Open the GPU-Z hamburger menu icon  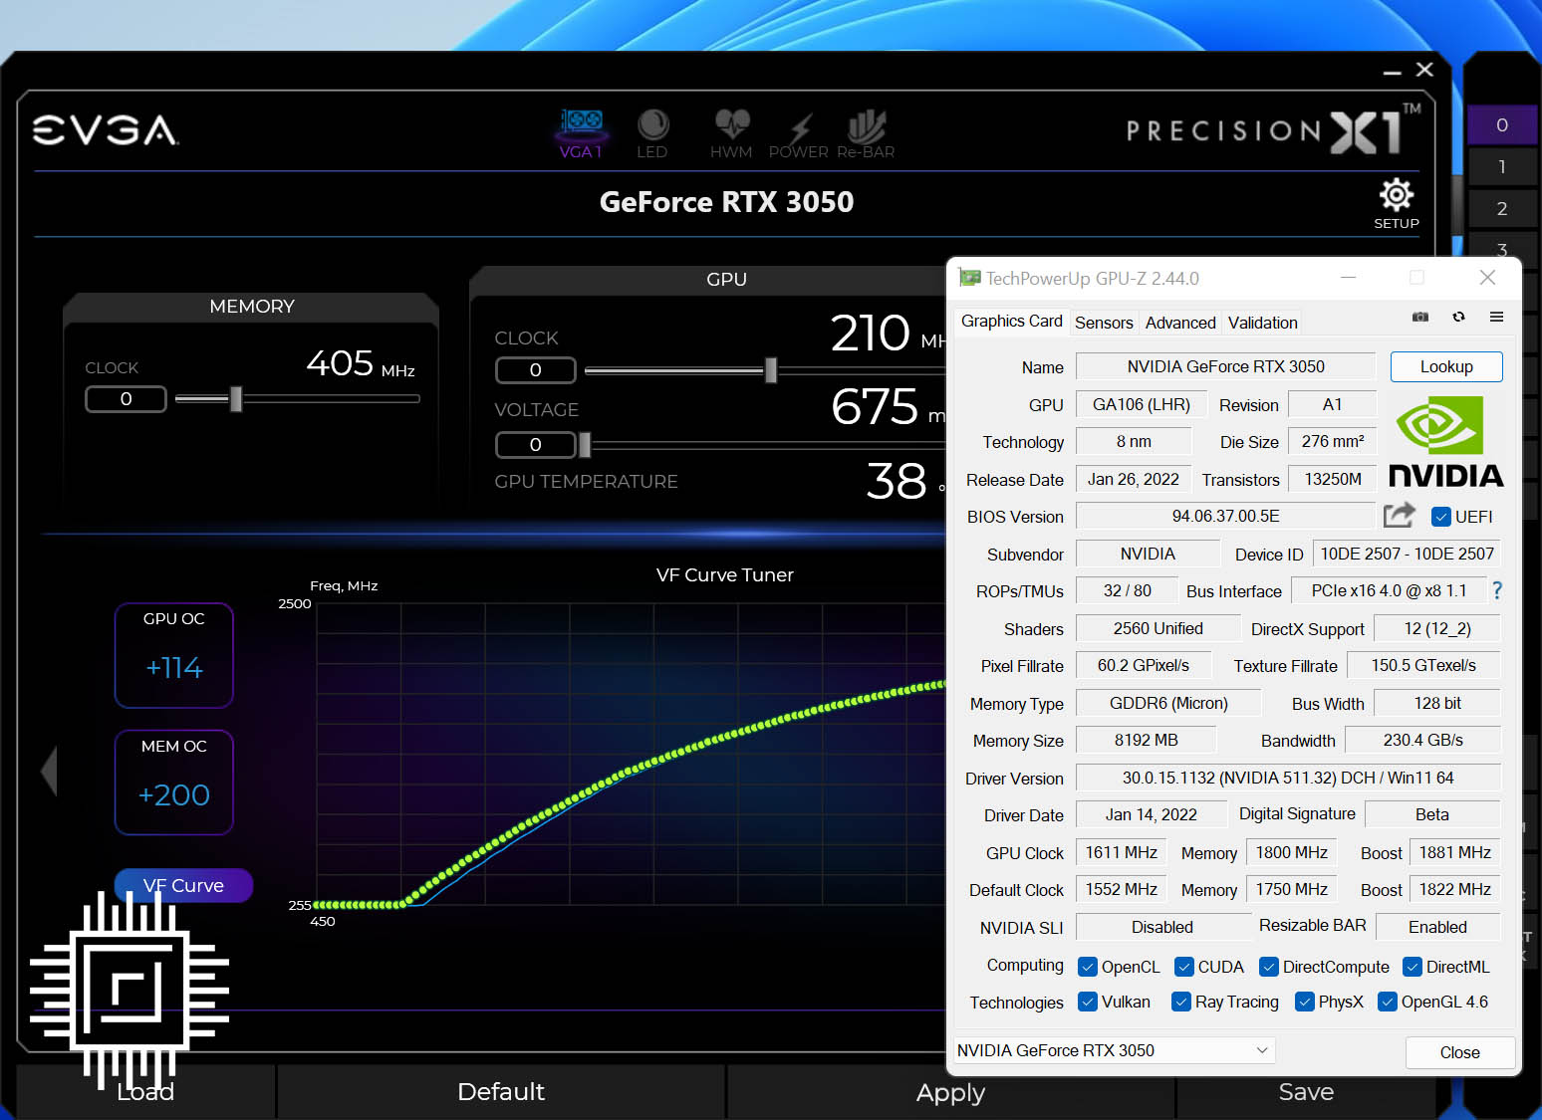click(x=1496, y=317)
